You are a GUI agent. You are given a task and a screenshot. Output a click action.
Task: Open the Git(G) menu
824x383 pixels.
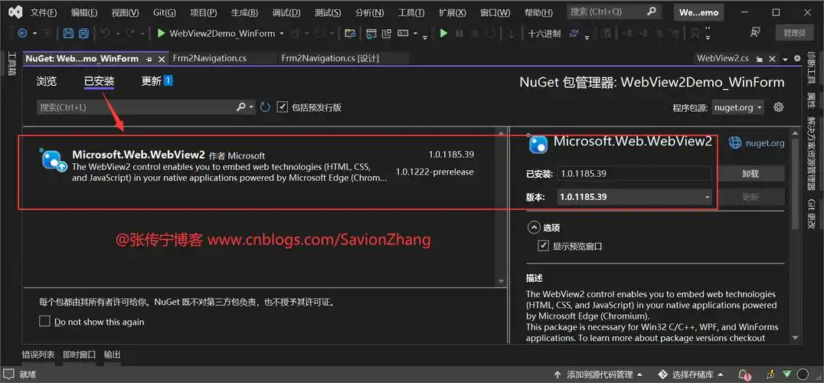tap(165, 12)
